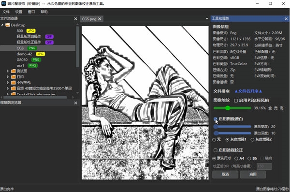
Task: Select the file 轻量版漂白操作
Action: [x=29, y=36]
